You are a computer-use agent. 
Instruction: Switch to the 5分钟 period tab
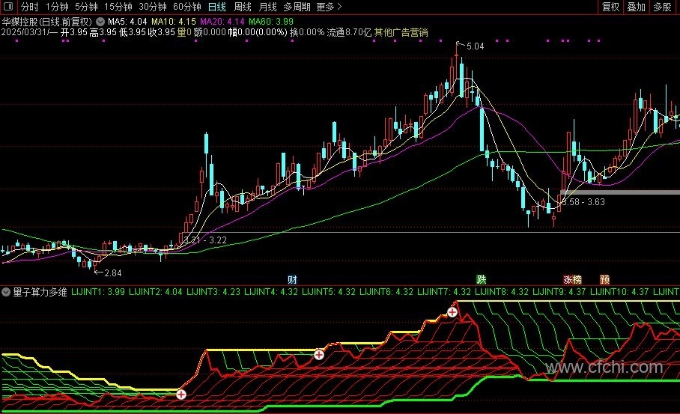[86, 7]
